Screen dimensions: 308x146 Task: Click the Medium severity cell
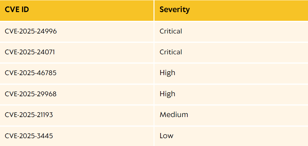pos(174,115)
